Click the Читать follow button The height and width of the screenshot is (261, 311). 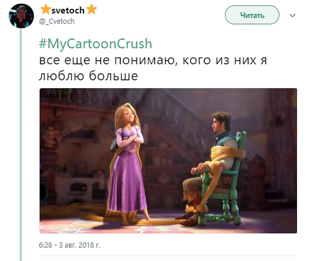coord(252,15)
